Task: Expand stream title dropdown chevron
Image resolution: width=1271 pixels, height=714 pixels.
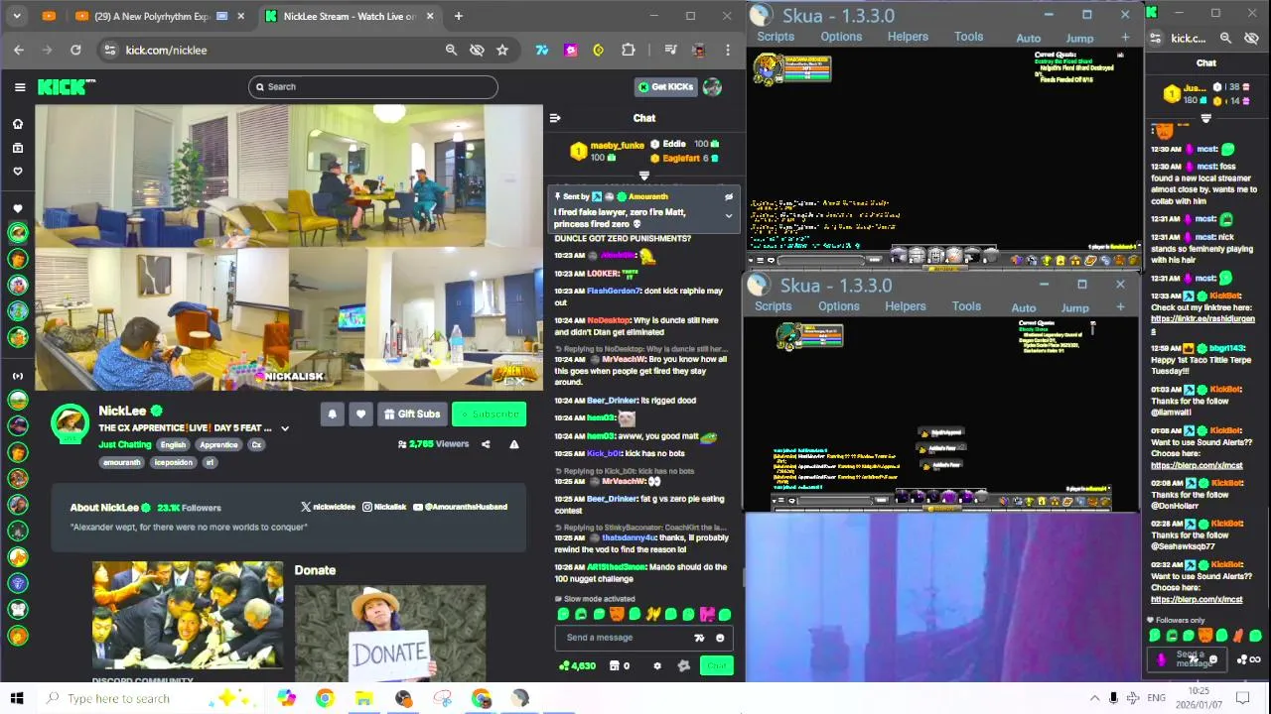Action: click(285, 428)
